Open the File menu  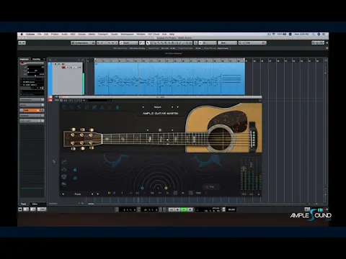coord(39,35)
